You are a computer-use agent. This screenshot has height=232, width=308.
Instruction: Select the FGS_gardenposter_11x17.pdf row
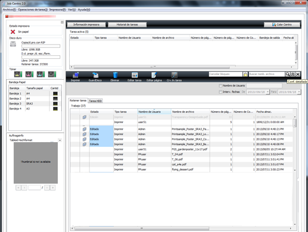coord(182,149)
